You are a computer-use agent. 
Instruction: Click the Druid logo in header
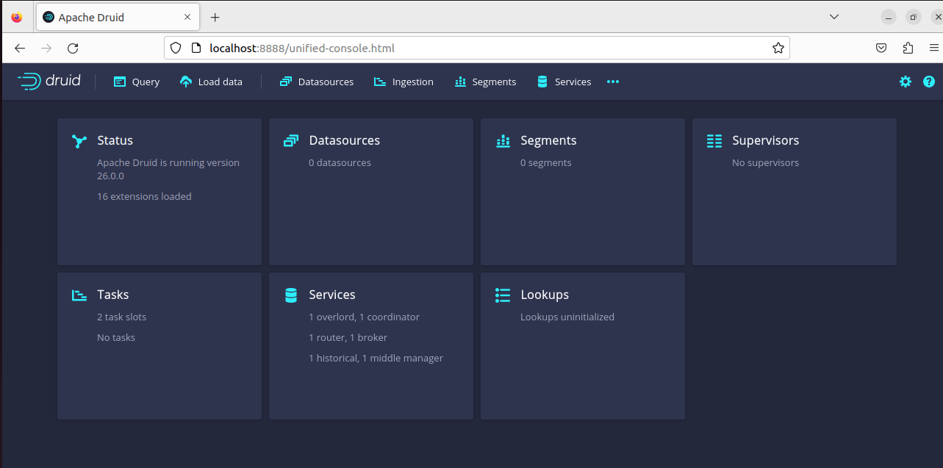(49, 82)
